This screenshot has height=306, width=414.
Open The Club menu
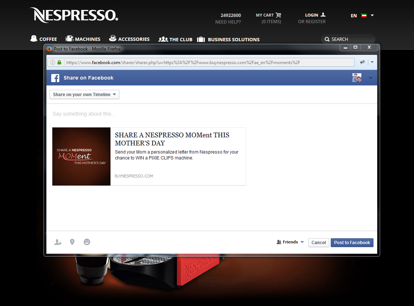pos(175,39)
